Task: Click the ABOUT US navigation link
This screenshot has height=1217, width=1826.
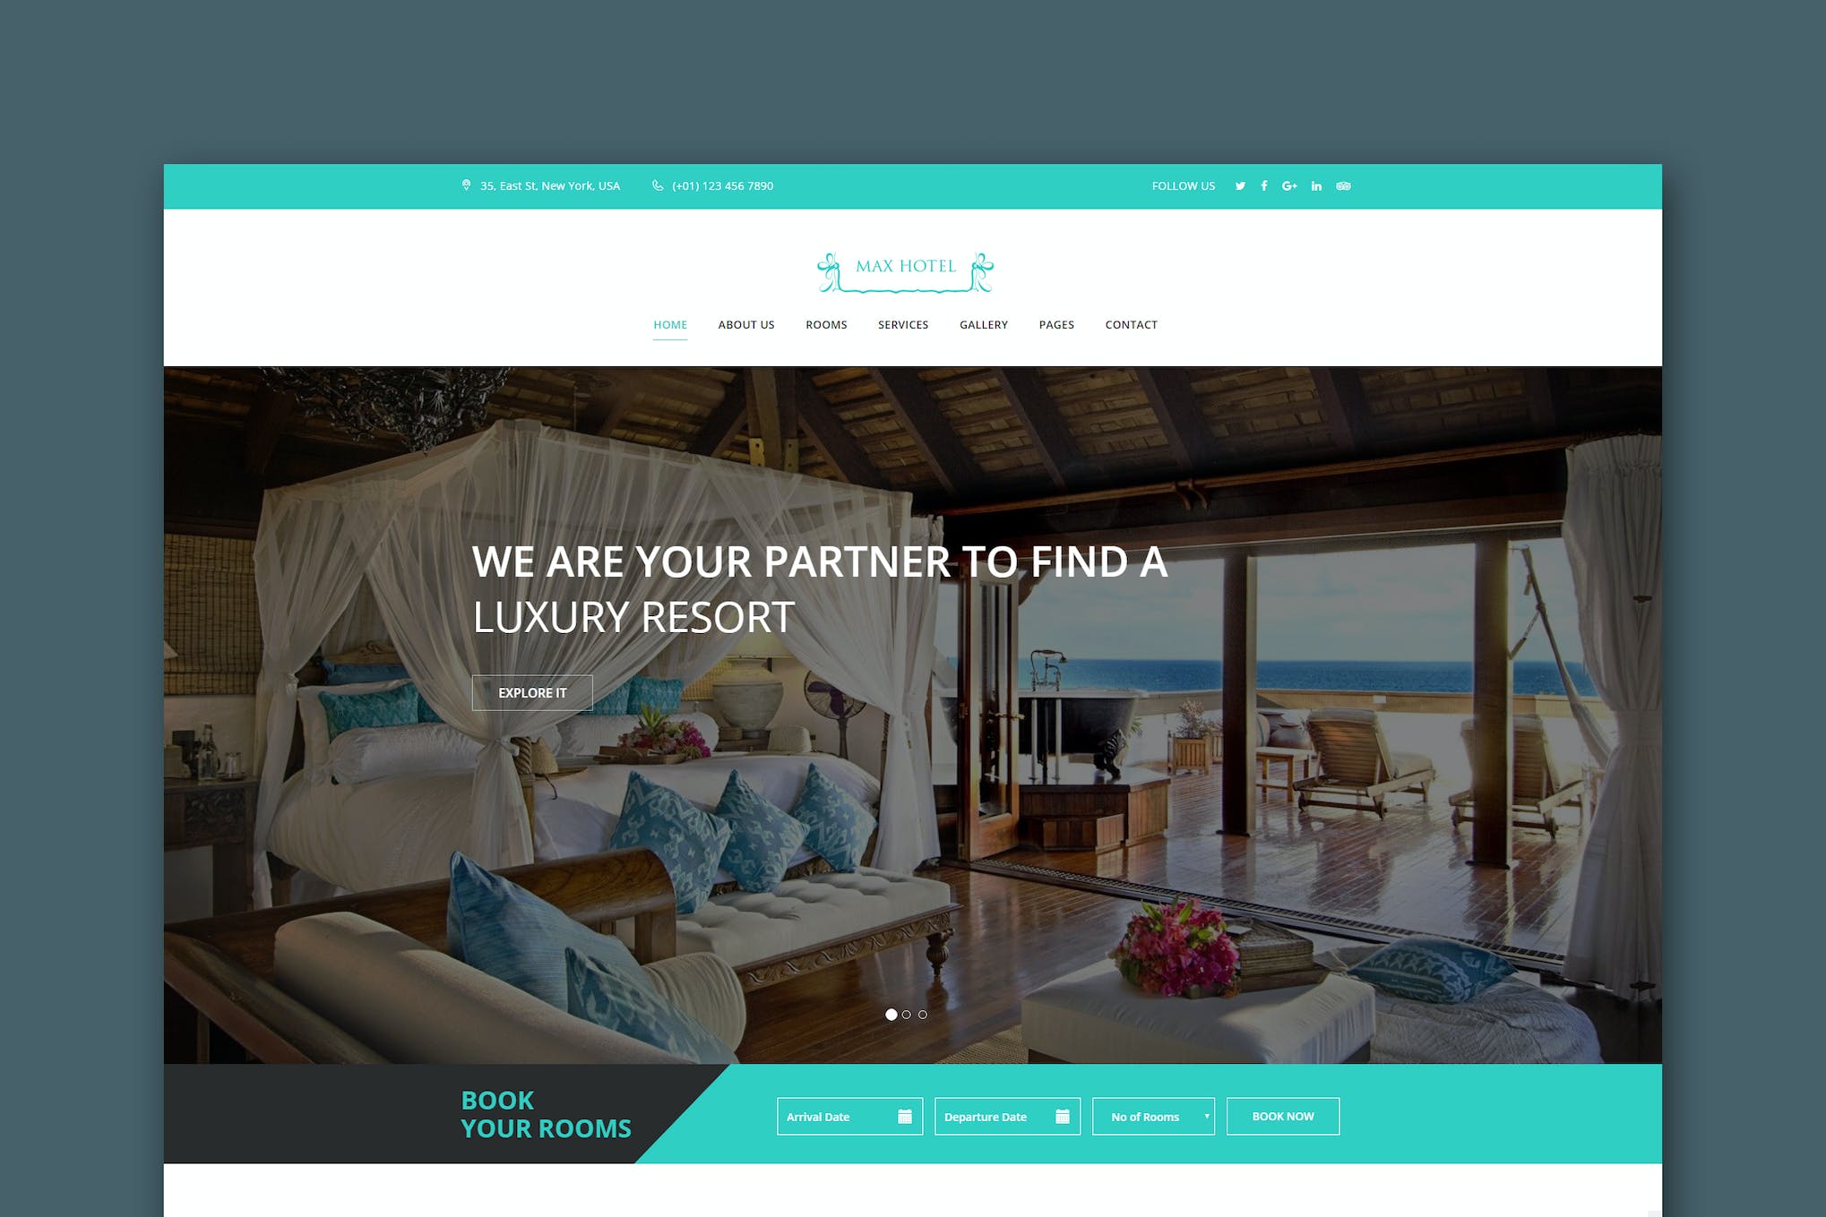Action: [x=747, y=323]
